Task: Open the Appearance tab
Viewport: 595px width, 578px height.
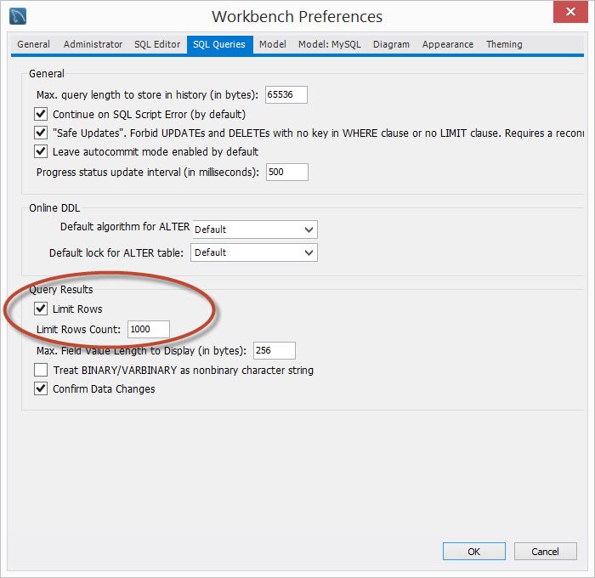Action: [x=448, y=44]
